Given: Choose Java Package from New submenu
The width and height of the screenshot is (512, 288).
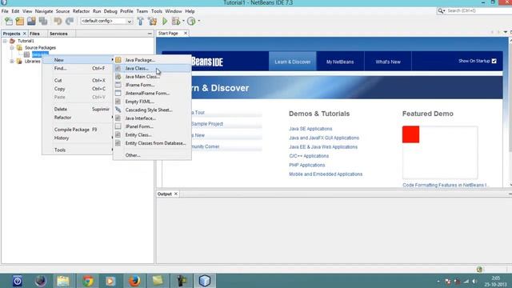Looking at the screenshot, I should tap(152, 60).
